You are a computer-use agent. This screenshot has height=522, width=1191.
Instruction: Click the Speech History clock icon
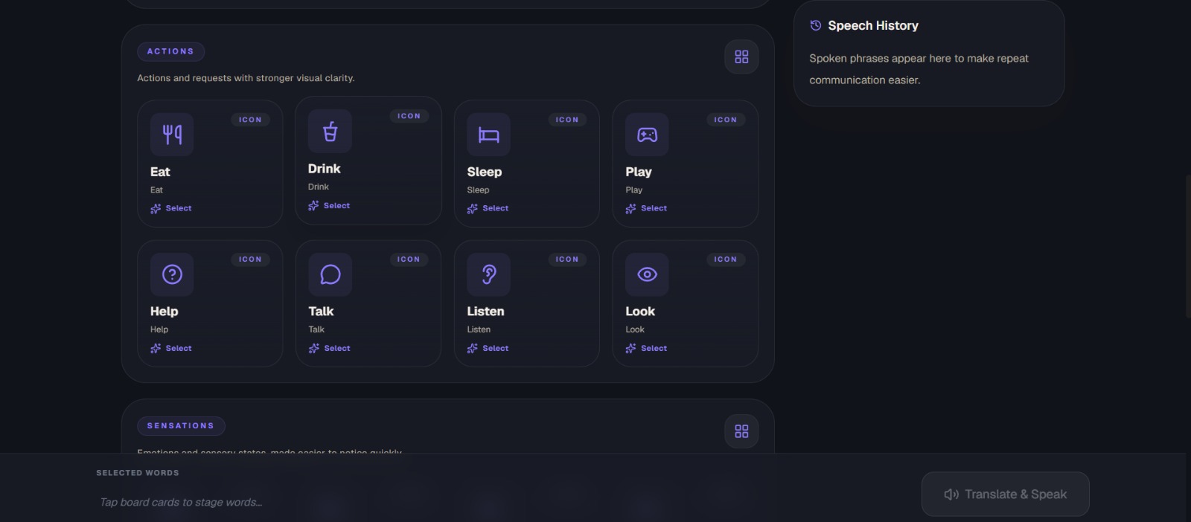[x=816, y=25]
